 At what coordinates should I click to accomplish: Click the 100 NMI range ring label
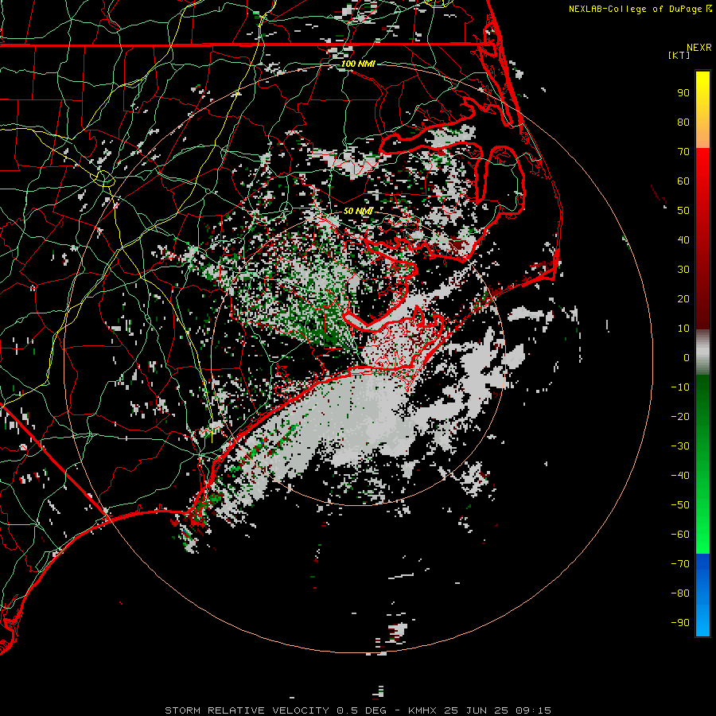[358, 64]
